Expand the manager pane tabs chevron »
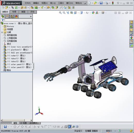This screenshot has height=133, width=134. pos(31,17)
